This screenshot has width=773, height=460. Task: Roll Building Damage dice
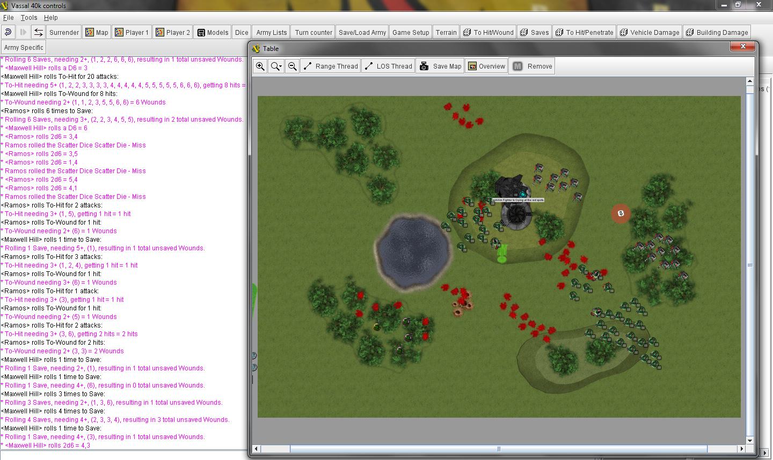[x=717, y=32]
